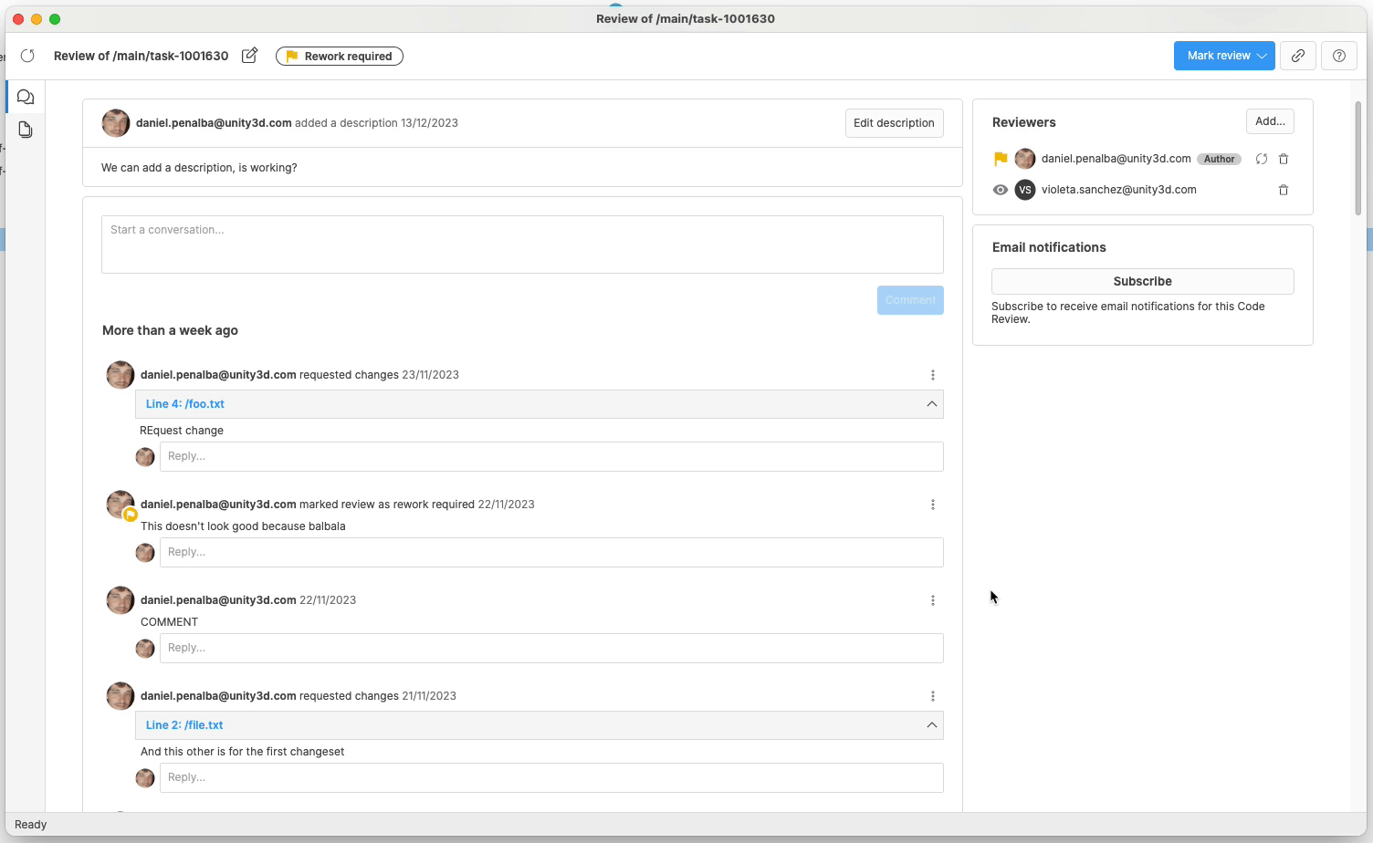Click the flag icon beside daniel.penalba reviewer
The height and width of the screenshot is (843, 1373).
(x=1000, y=159)
